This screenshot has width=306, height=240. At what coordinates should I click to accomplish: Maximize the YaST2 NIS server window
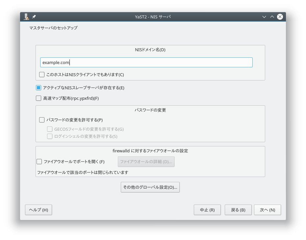272,17
